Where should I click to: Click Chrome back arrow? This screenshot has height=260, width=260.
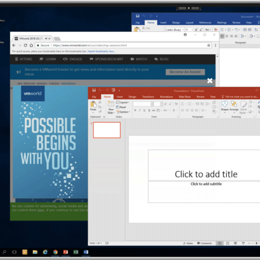14,45
